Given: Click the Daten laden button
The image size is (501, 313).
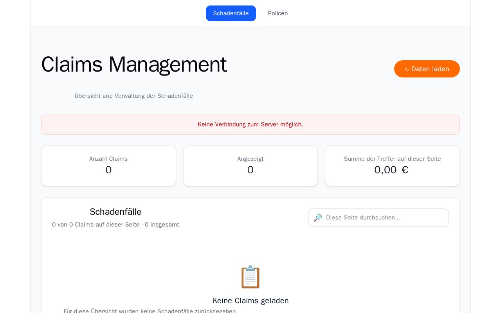Looking at the screenshot, I should pyautogui.click(x=427, y=69).
